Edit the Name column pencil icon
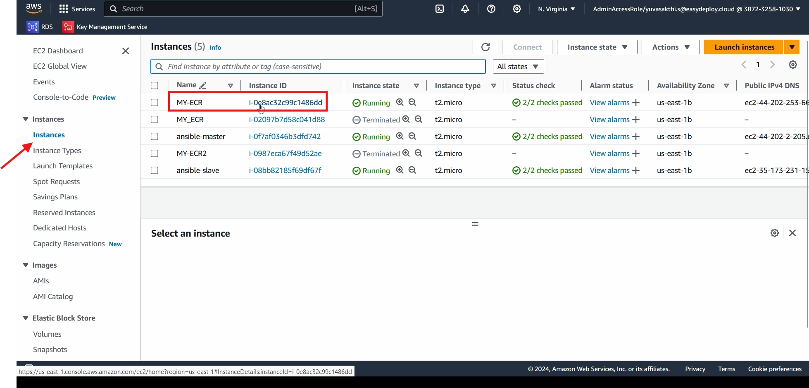Screen dimensions: 809x388 click(x=203, y=86)
